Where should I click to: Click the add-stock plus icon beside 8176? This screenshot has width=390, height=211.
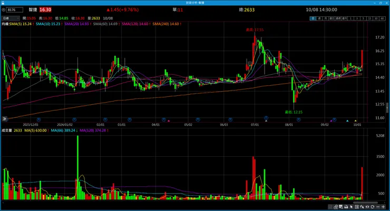click(x=4, y=10)
